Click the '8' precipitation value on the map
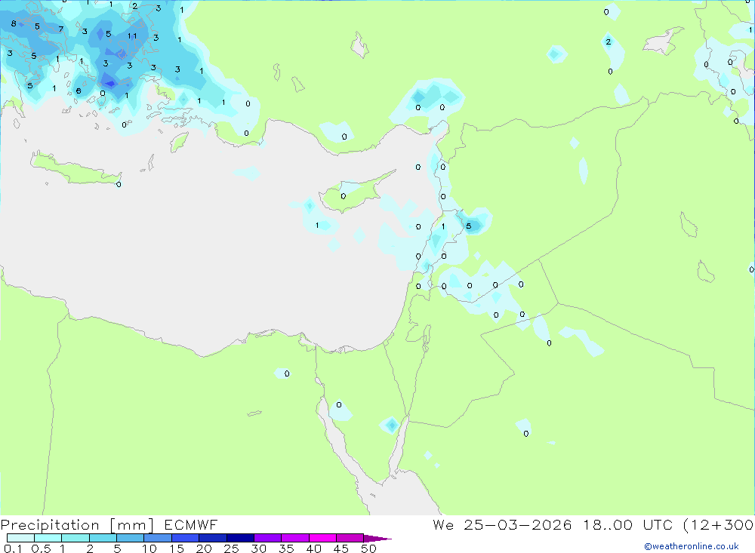The height and width of the screenshot is (553, 755). pyautogui.click(x=14, y=23)
